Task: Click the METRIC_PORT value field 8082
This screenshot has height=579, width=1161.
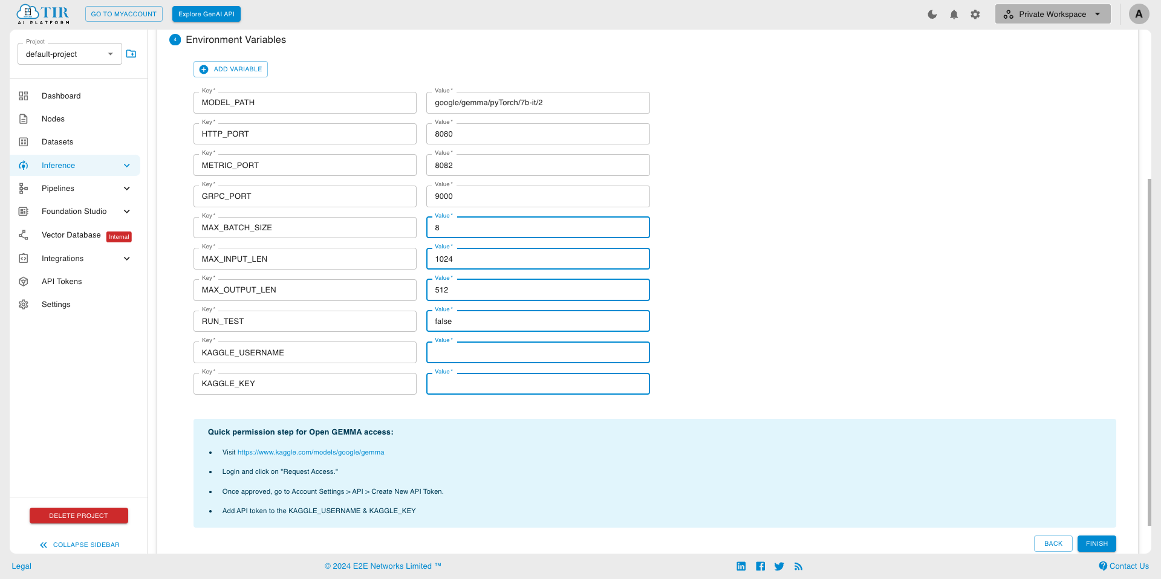Action: [x=538, y=166]
